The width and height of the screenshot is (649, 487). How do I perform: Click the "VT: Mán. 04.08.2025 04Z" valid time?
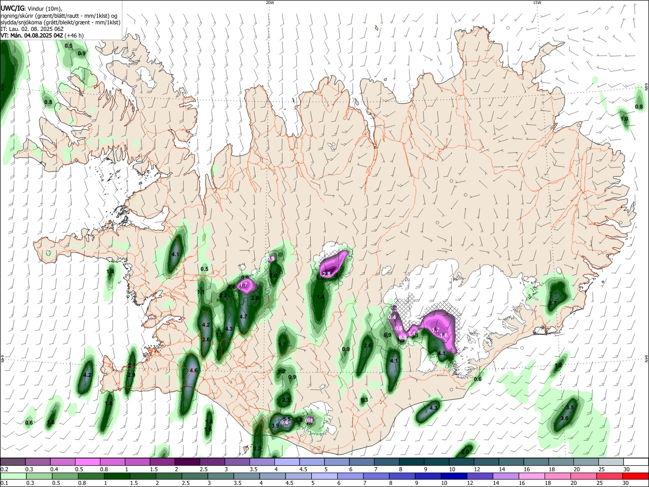click(31, 36)
